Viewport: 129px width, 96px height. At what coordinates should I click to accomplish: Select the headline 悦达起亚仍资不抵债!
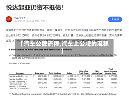(x=35, y=8)
